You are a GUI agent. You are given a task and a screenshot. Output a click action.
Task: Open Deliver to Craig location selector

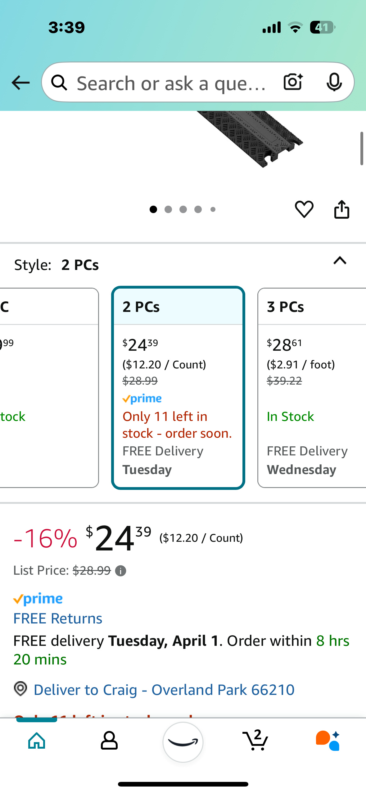164,690
